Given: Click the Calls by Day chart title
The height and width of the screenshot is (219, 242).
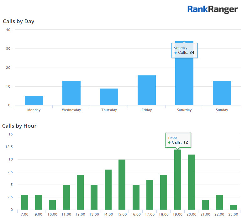Looking at the screenshot, I should (18, 22).
